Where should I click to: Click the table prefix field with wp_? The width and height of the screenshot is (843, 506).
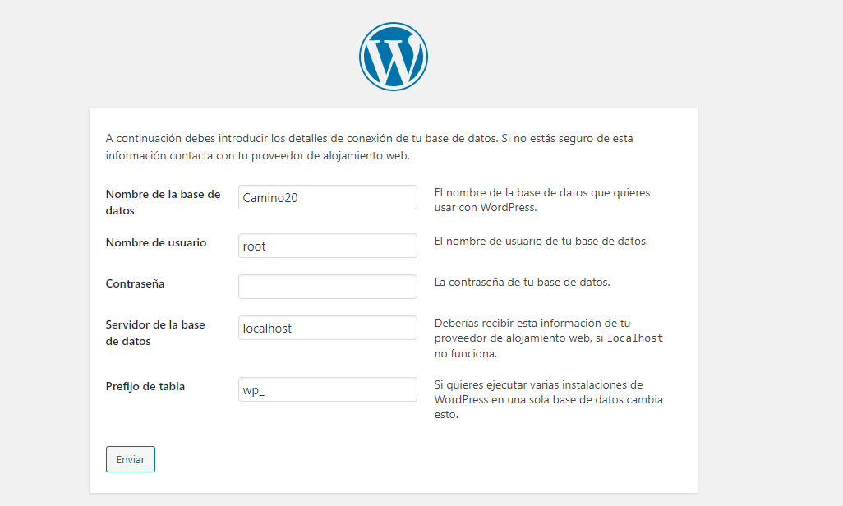(x=327, y=389)
